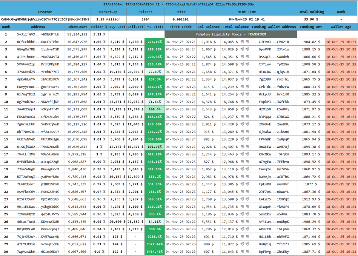The image size is (358, 256).
Task: Click second shark icon beside 14,978 $ balance
Action: (x=247, y=177)
